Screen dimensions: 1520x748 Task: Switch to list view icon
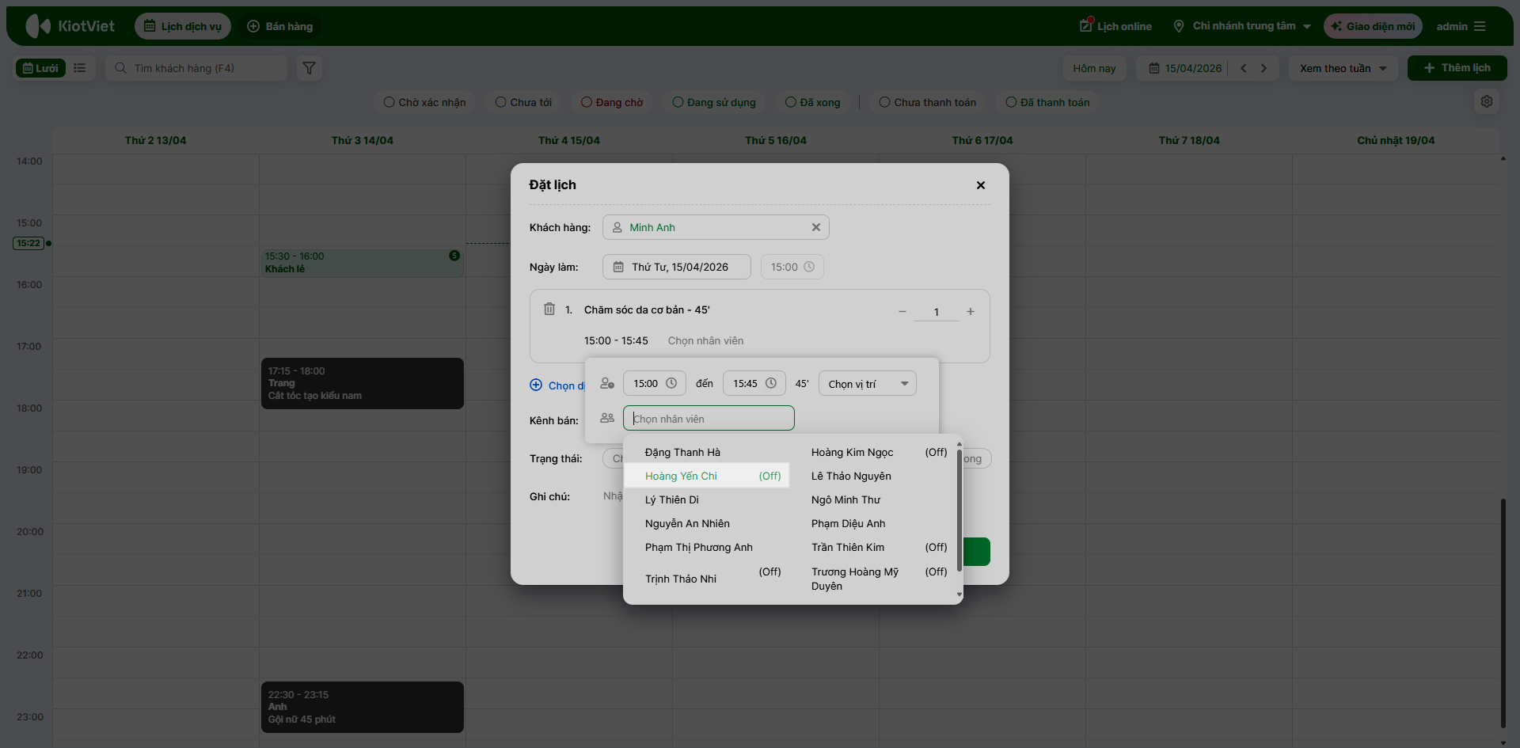[x=80, y=68]
